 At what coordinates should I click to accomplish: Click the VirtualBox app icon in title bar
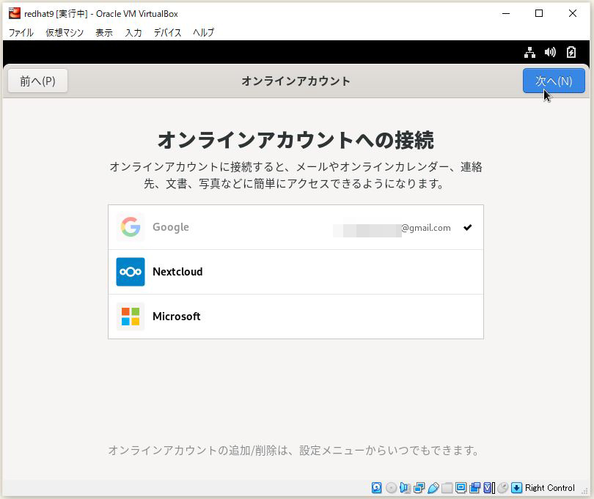coord(15,13)
